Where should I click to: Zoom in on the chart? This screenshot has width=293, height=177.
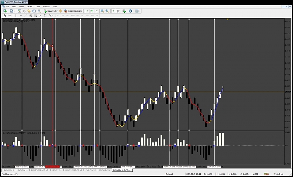102,11
